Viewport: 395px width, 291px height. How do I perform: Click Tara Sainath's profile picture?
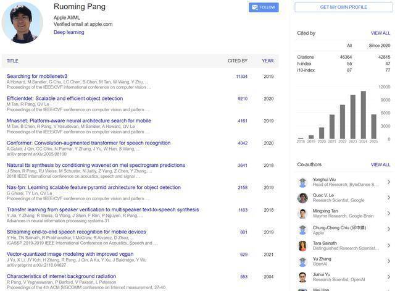click(x=302, y=245)
